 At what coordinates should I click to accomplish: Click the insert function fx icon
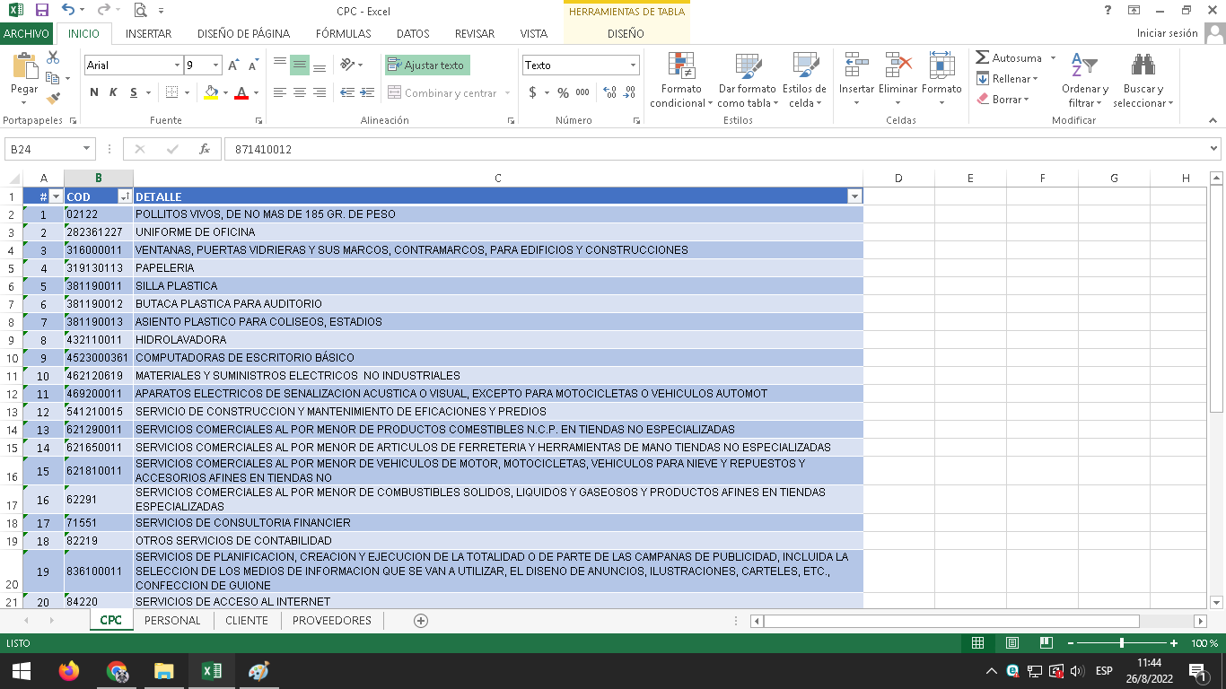tap(205, 149)
